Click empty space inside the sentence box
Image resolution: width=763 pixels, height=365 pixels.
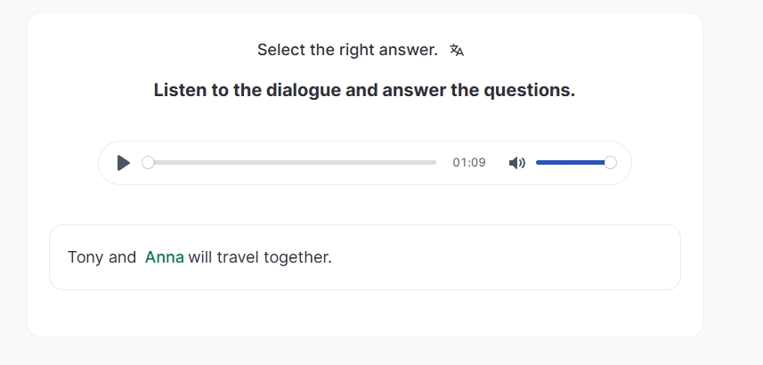[499, 257]
